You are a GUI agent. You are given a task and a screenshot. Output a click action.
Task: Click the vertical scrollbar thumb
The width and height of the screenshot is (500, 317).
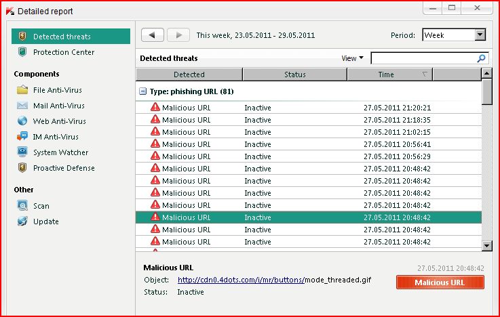487,91
